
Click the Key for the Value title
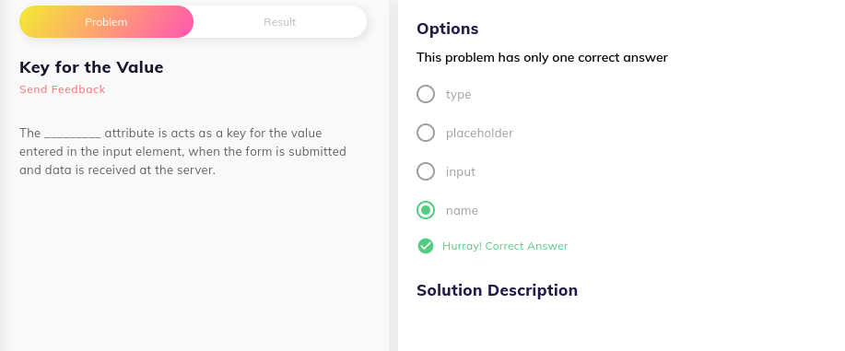pos(91,67)
